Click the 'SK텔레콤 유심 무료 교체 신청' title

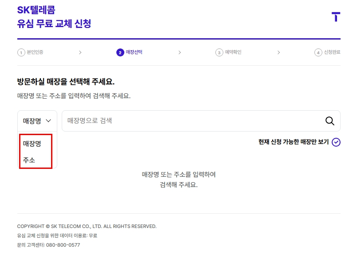(x=54, y=17)
